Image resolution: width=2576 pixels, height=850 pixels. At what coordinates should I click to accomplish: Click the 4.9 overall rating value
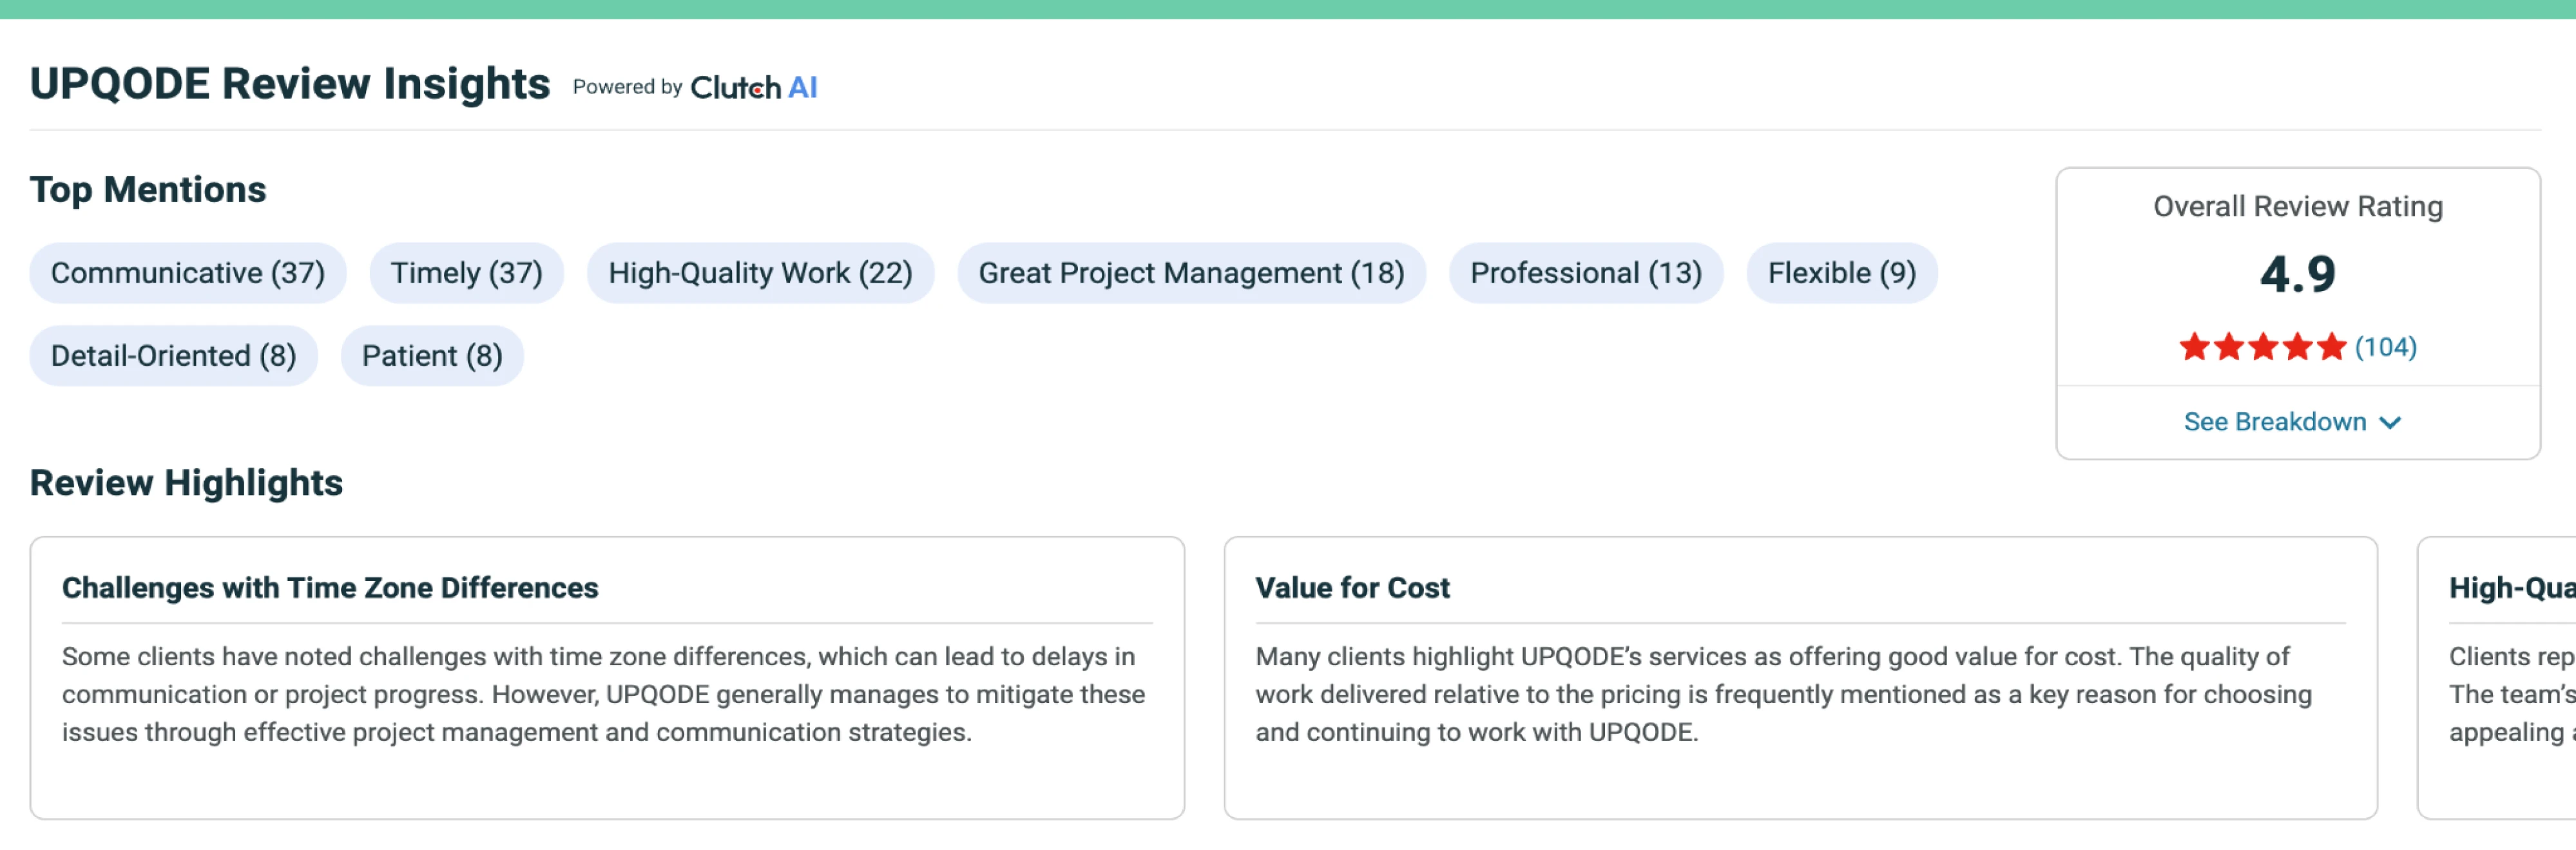tap(2297, 274)
